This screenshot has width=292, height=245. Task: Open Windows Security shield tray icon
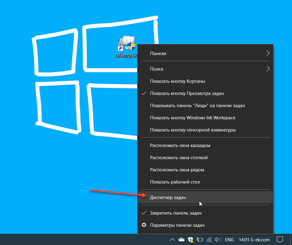[x=191, y=240]
